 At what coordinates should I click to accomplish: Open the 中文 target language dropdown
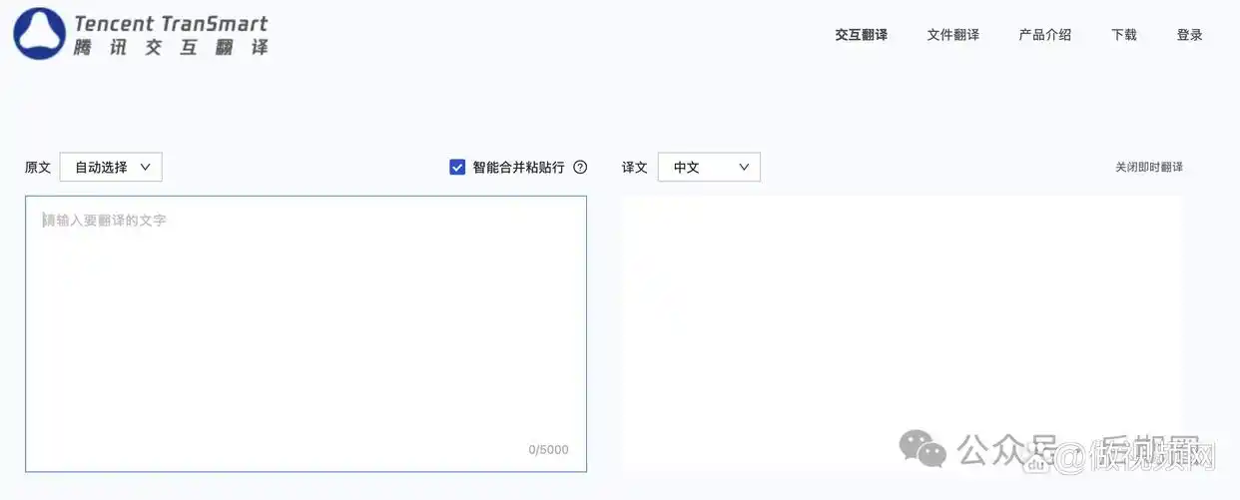point(709,168)
